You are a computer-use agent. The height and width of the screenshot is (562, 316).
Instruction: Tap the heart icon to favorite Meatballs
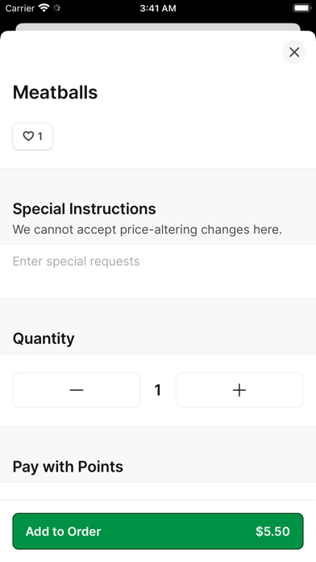[x=28, y=136]
